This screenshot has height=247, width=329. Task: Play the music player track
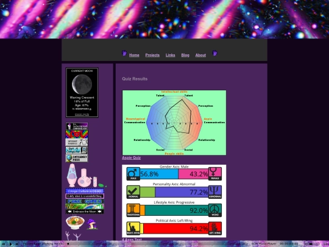10,244
